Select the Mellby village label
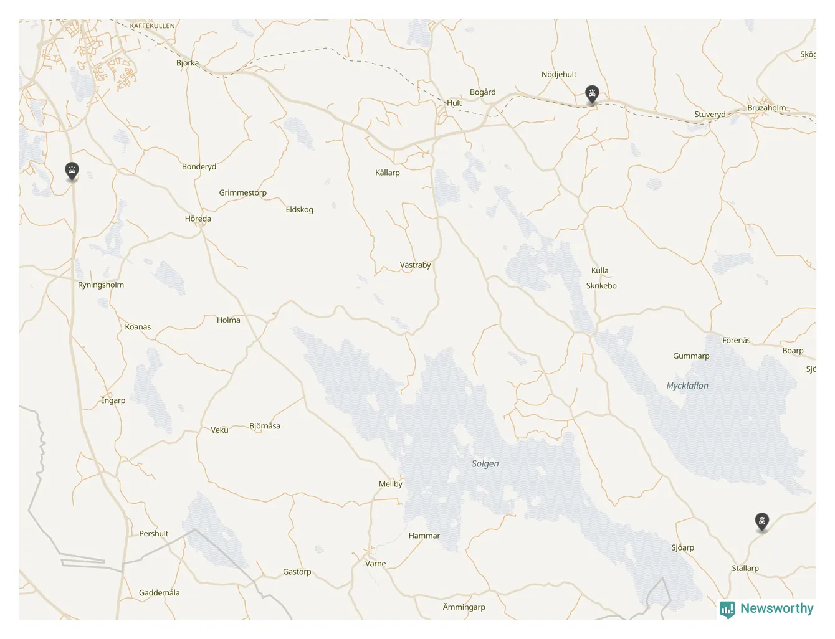835x639 pixels. pyautogui.click(x=391, y=484)
